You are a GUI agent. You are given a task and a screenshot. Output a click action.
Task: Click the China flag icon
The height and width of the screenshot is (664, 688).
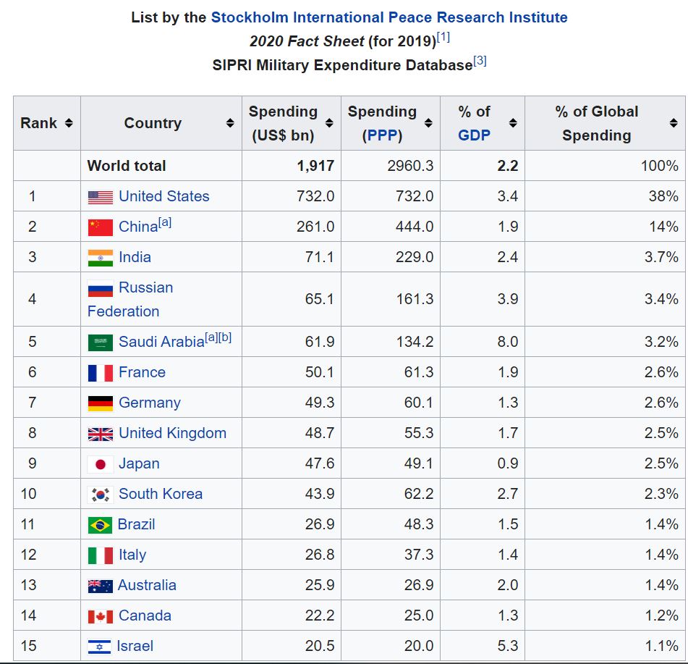tap(100, 227)
